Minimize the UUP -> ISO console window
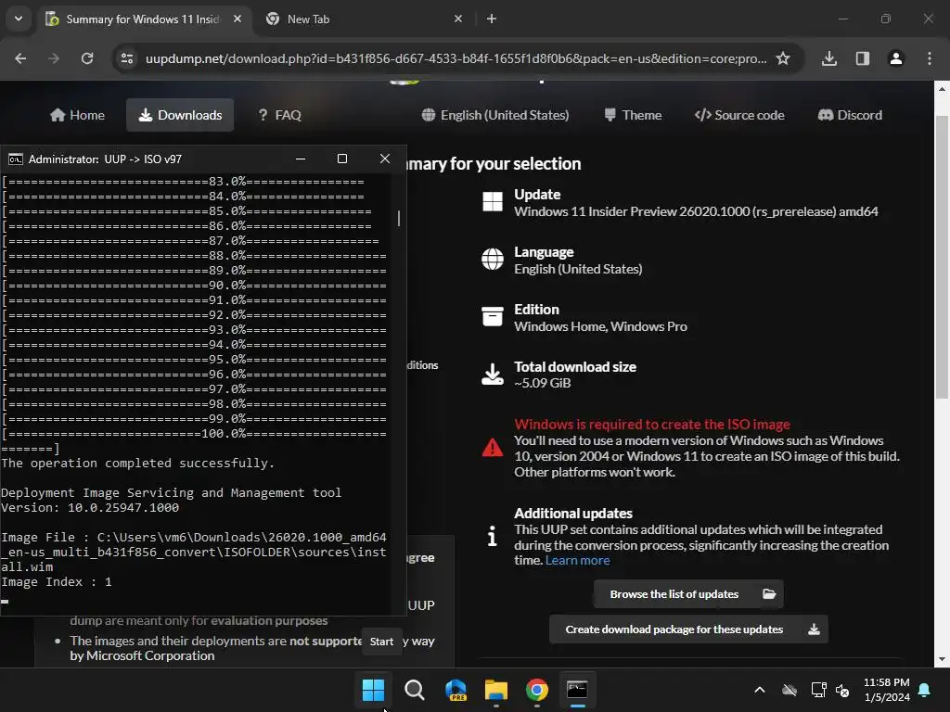The width and height of the screenshot is (950, 712). [x=300, y=159]
